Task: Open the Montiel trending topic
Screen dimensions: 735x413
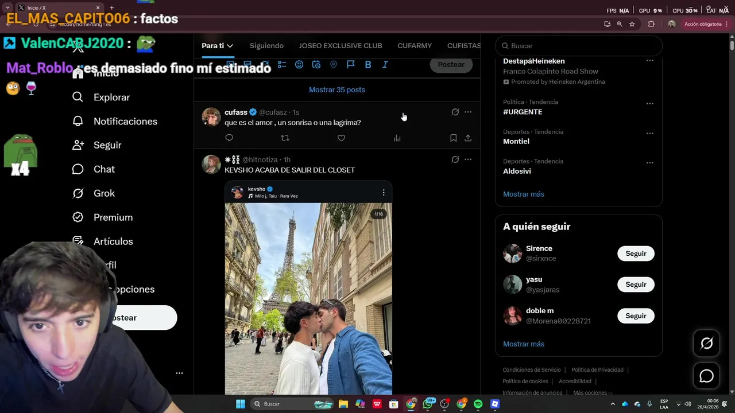Action: tap(516, 141)
